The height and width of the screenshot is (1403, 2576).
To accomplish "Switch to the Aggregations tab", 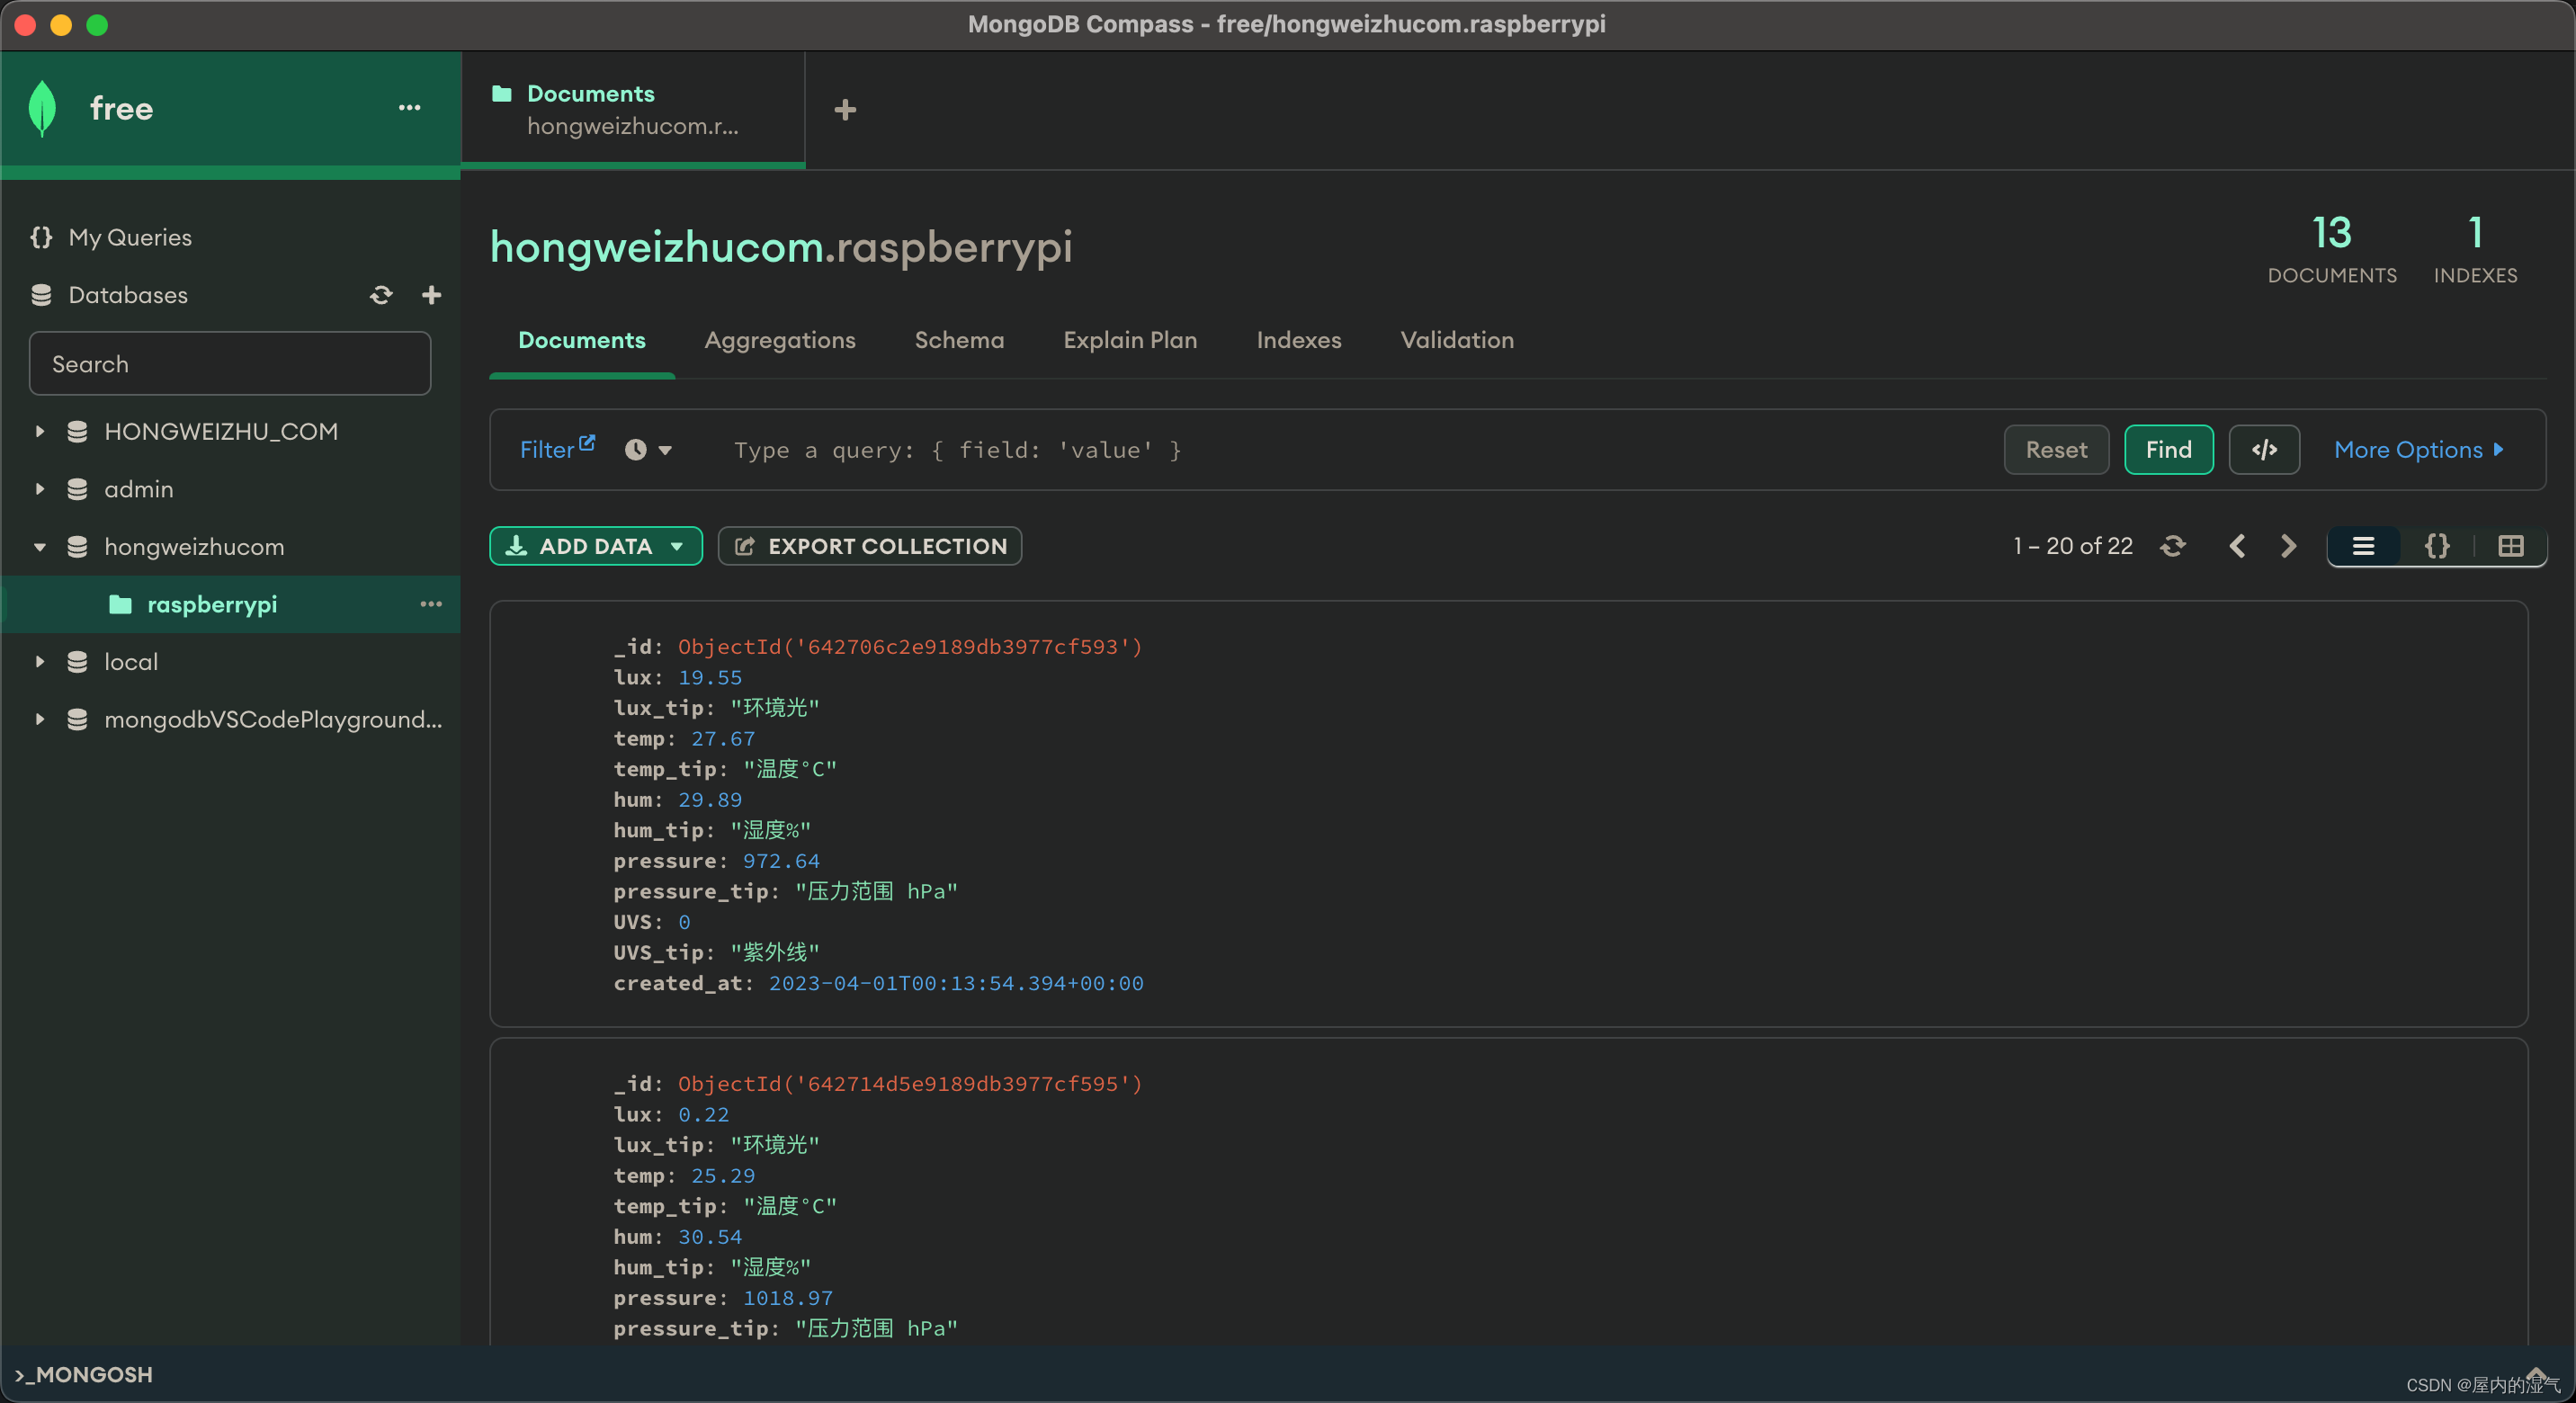I will tap(780, 340).
